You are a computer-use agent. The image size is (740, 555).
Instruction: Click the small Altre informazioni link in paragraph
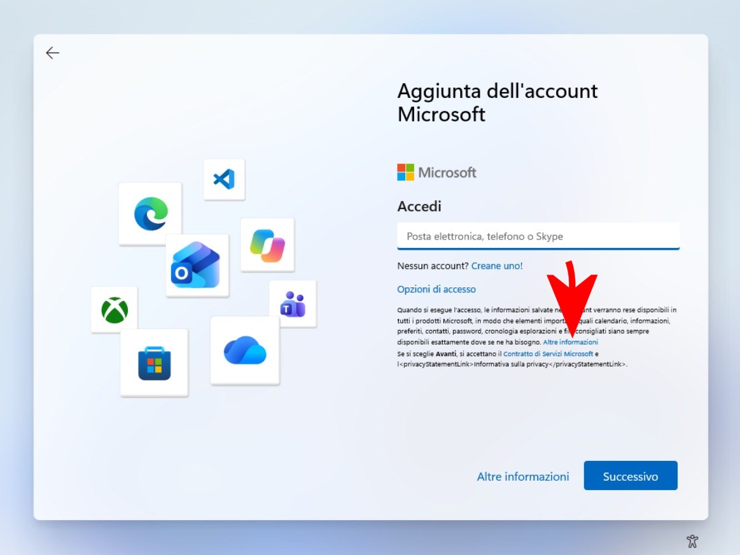570,342
